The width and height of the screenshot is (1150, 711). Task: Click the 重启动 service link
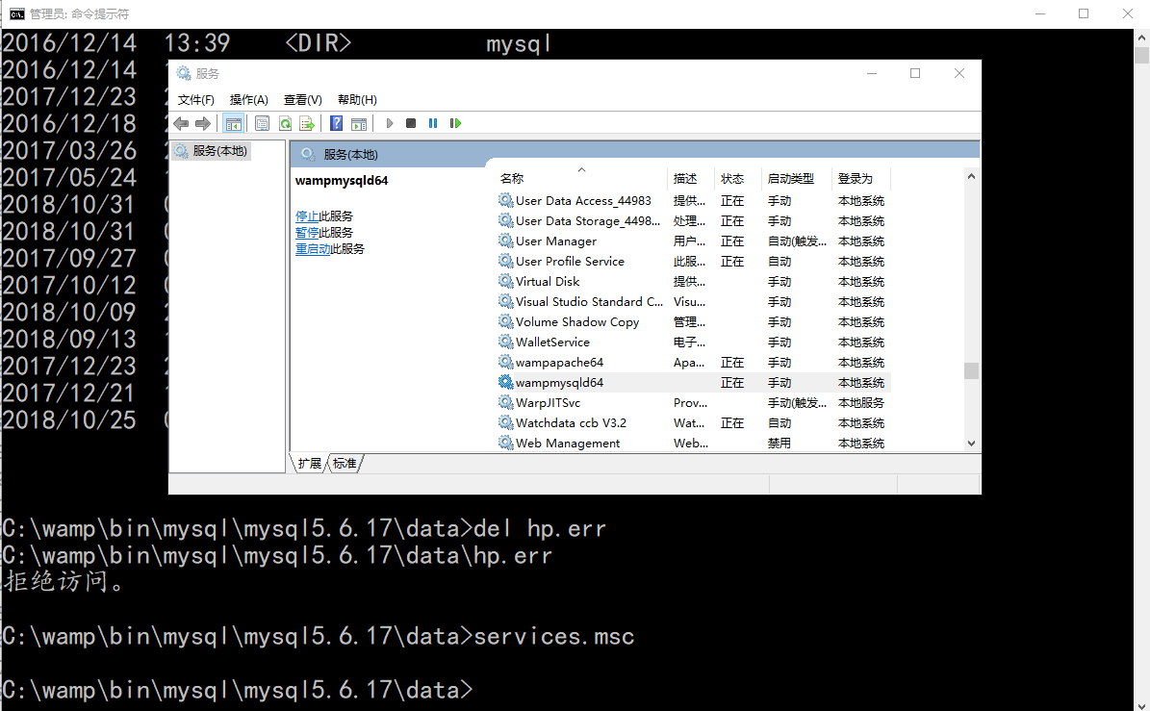coord(312,249)
